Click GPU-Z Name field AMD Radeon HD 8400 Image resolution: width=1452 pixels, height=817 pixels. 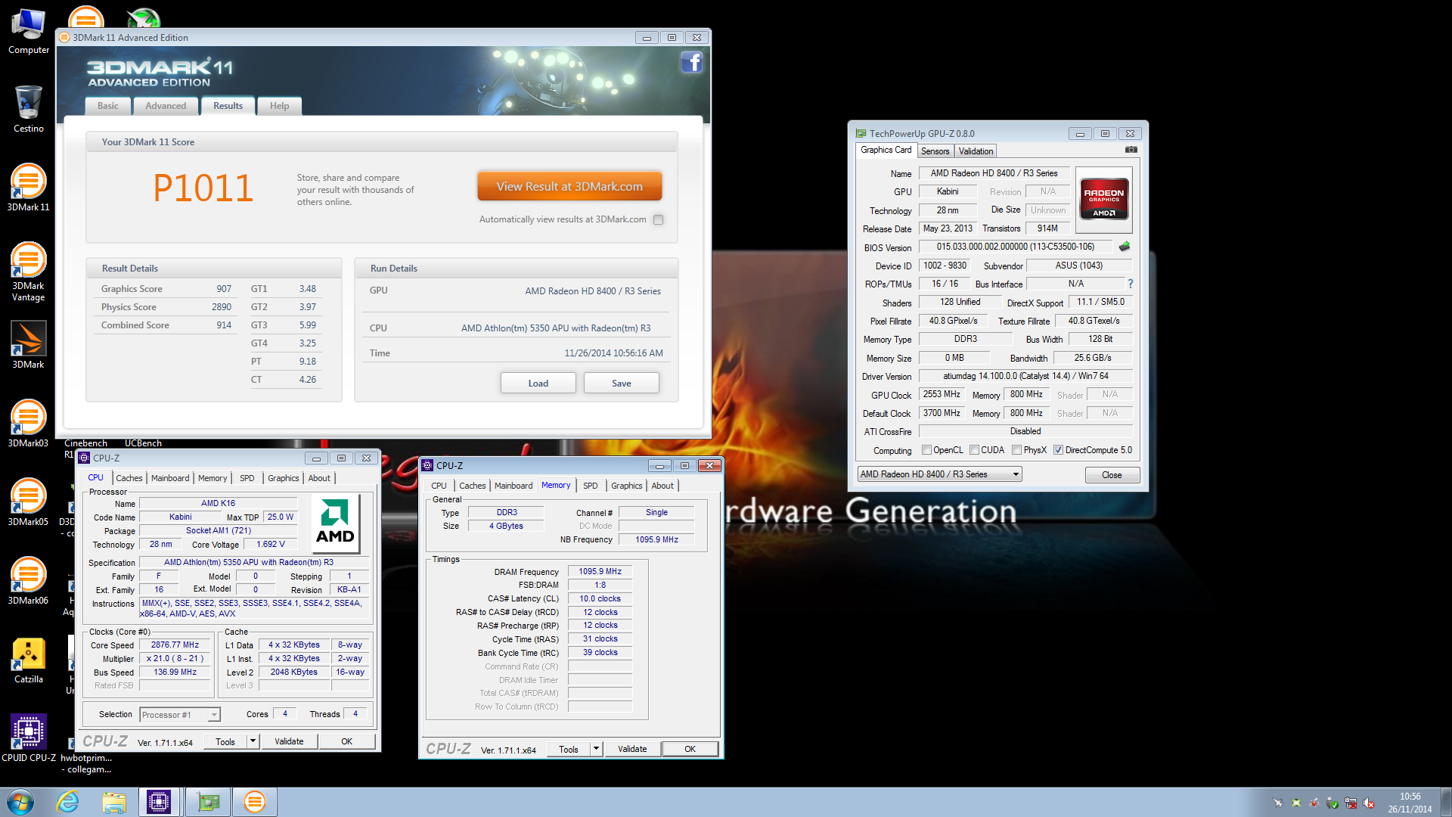tap(994, 173)
